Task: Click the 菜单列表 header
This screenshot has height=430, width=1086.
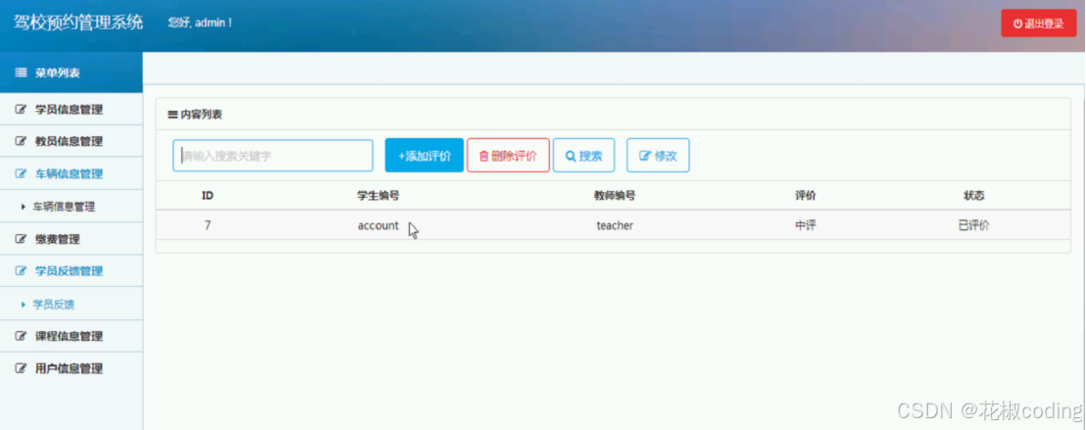Action: coord(72,72)
